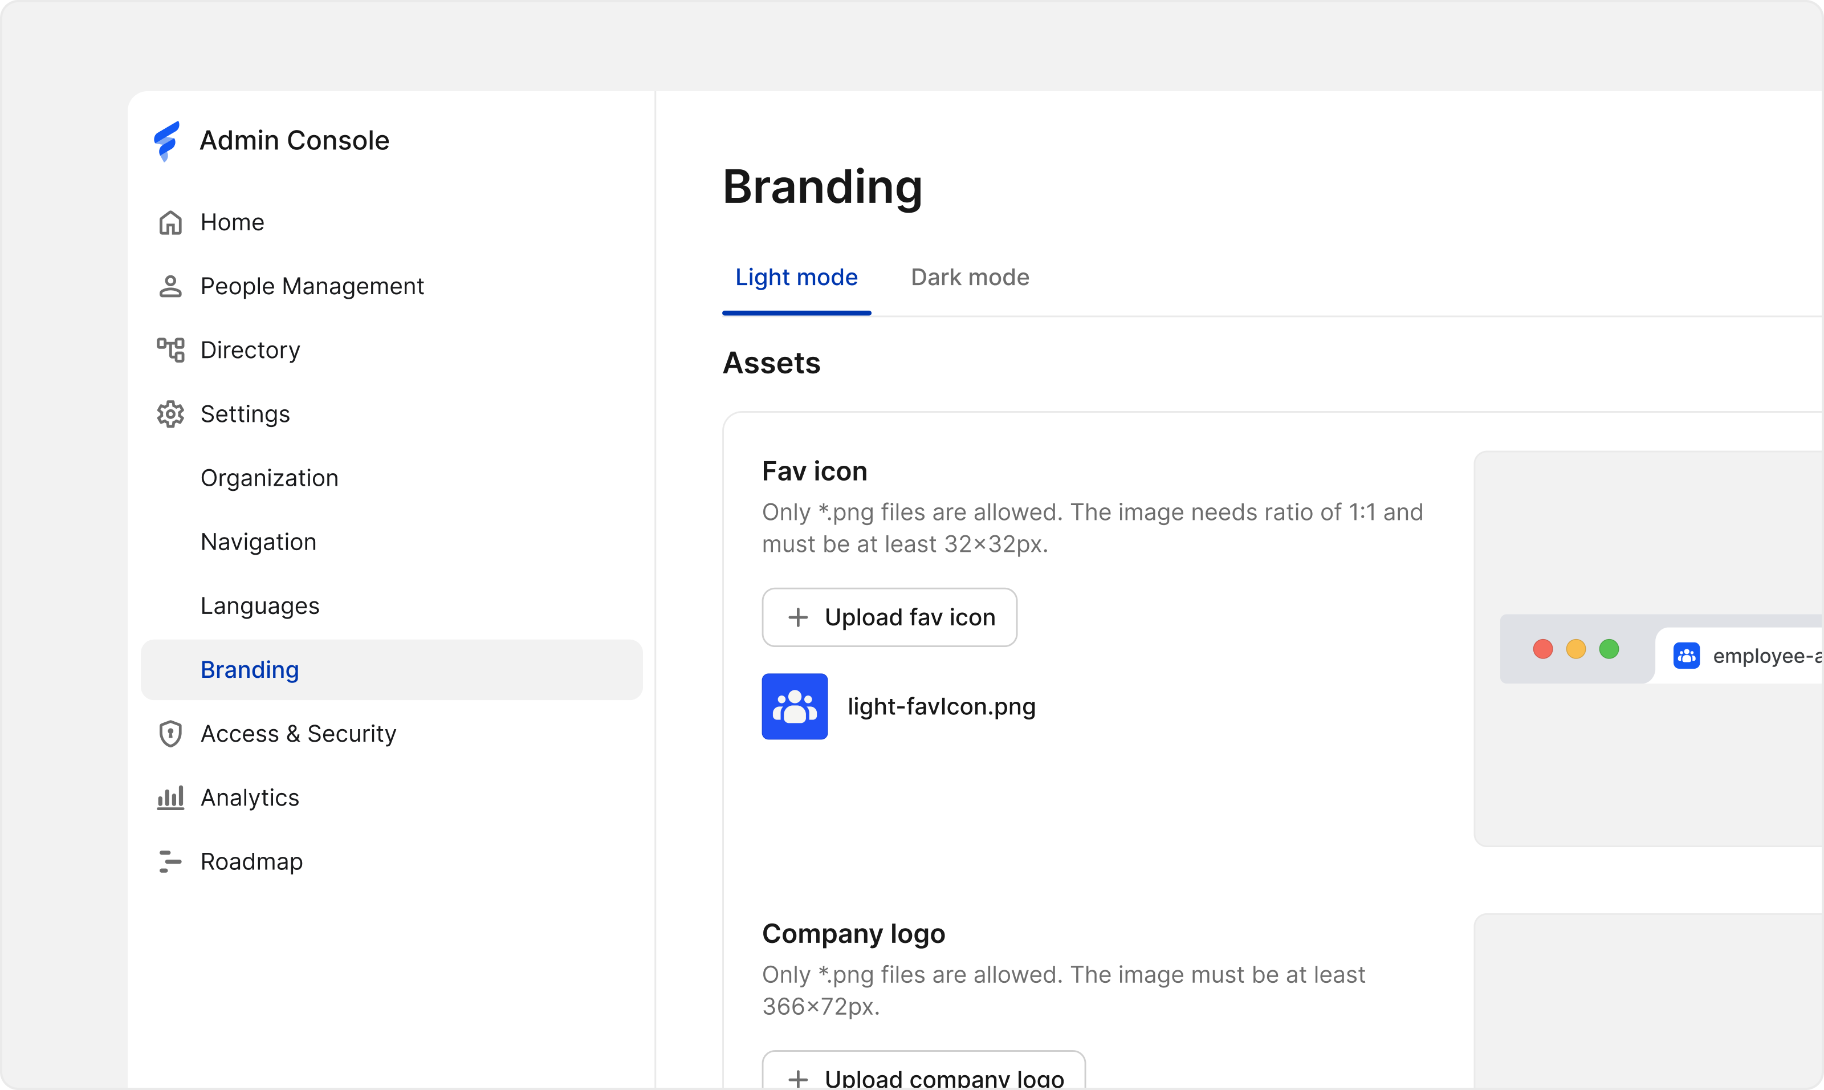This screenshot has width=1824, height=1090.
Task: Click the Company logo heading
Action: (853, 934)
